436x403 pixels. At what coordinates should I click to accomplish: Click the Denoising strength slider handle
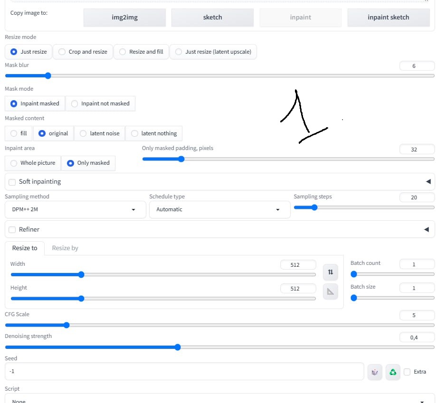(178, 347)
